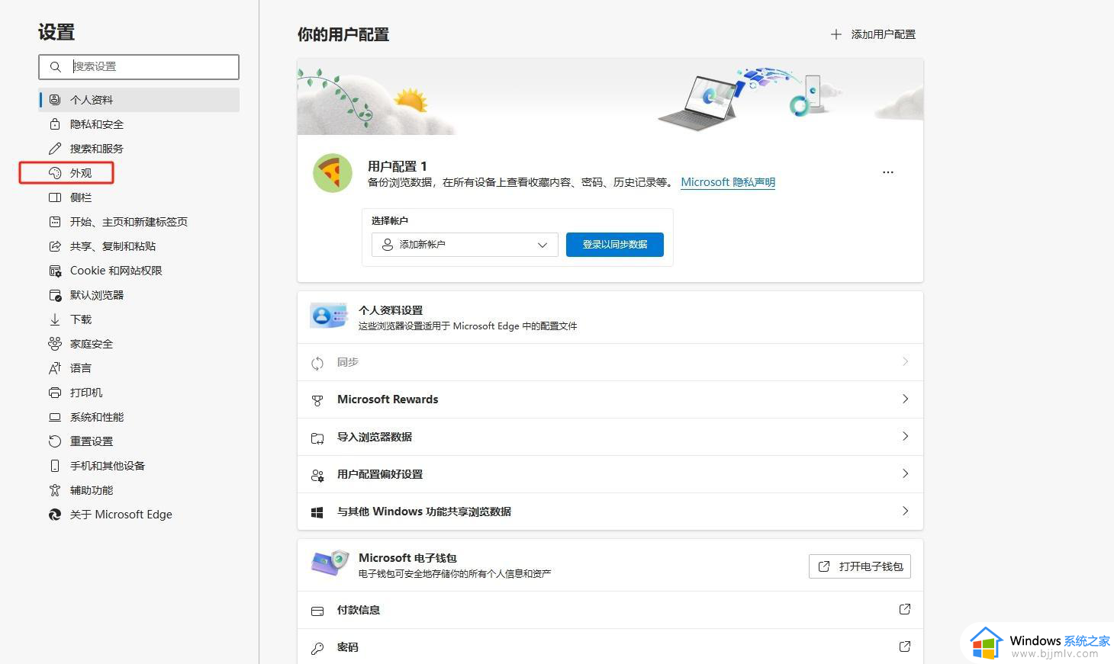Screen dimensions: 1114x664
Task: Click the external-link icon on the 付款信息 row
Action: (905, 609)
